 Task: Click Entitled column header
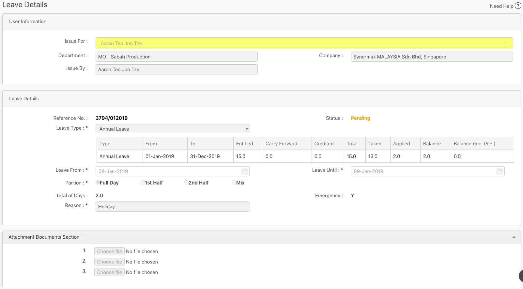248,143
